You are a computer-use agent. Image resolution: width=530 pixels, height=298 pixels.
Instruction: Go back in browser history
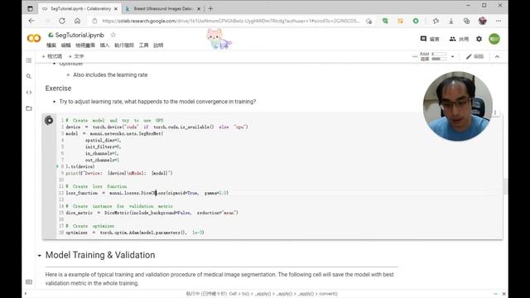31,21
